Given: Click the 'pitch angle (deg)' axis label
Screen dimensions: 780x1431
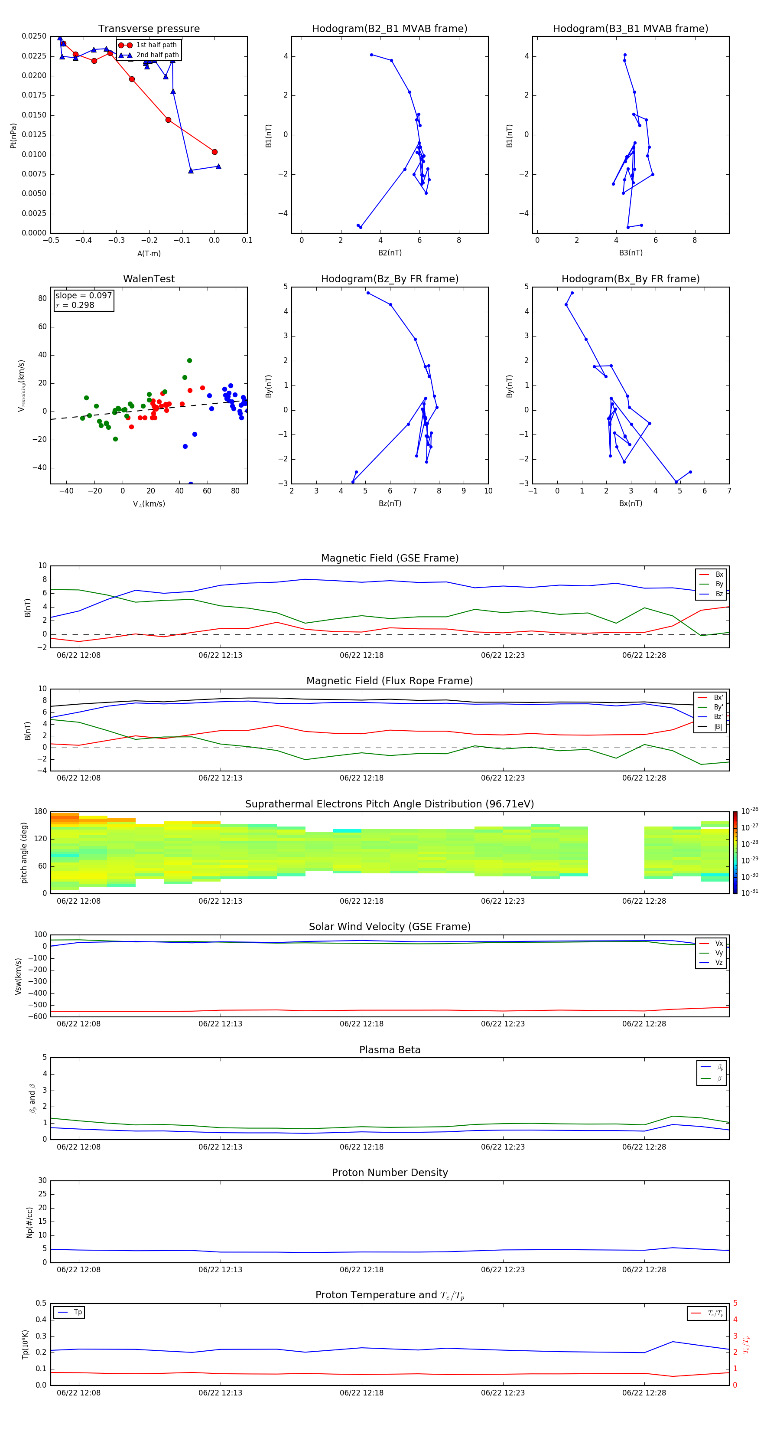Looking at the screenshot, I should coord(24,853).
